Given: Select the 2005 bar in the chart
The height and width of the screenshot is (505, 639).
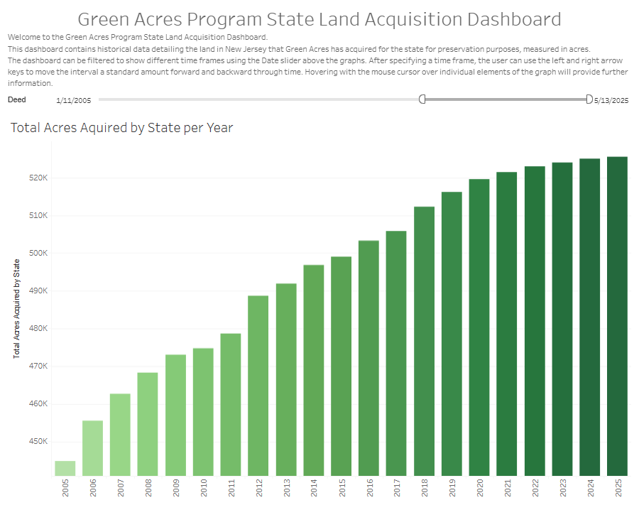Looking at the screenshot, I should (x=65, y=468).
